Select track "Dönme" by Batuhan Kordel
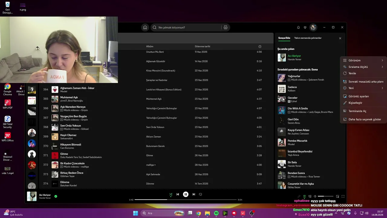The image size is (387, 218). 65,182
